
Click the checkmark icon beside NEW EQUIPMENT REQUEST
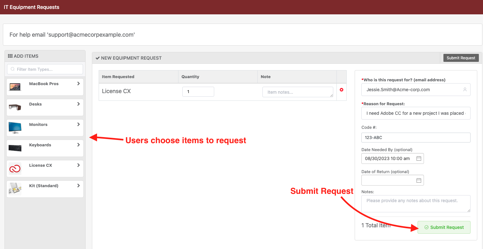pyautogui.click(x=98, y=58)
